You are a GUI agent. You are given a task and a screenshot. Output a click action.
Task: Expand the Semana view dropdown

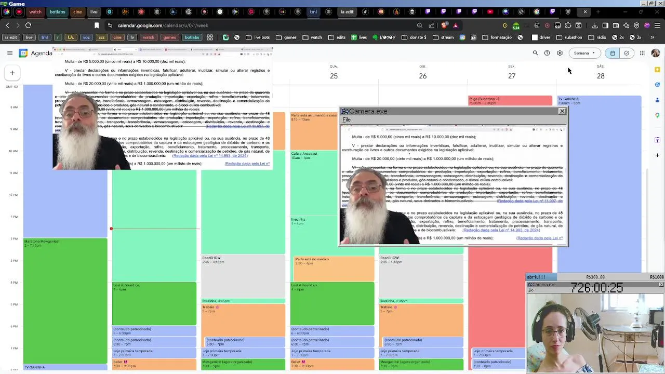[584, 53]
